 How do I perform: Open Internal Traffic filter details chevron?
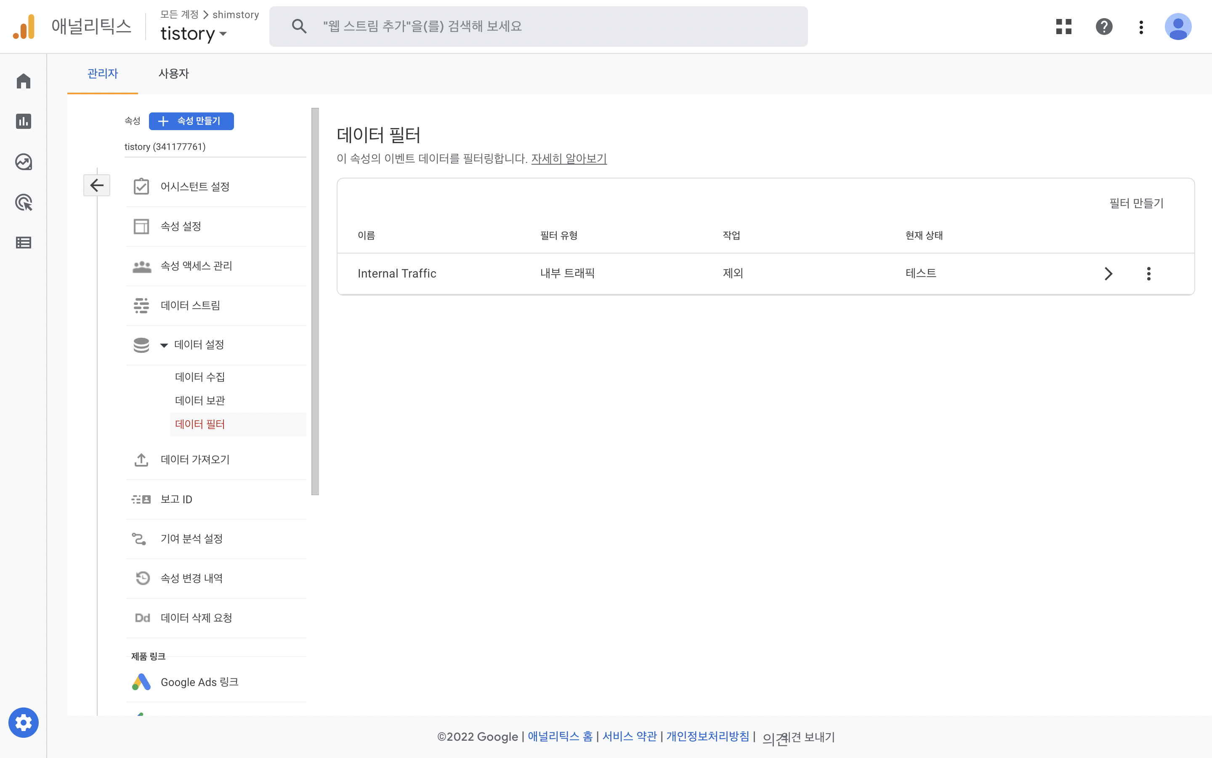(1108, 274)
